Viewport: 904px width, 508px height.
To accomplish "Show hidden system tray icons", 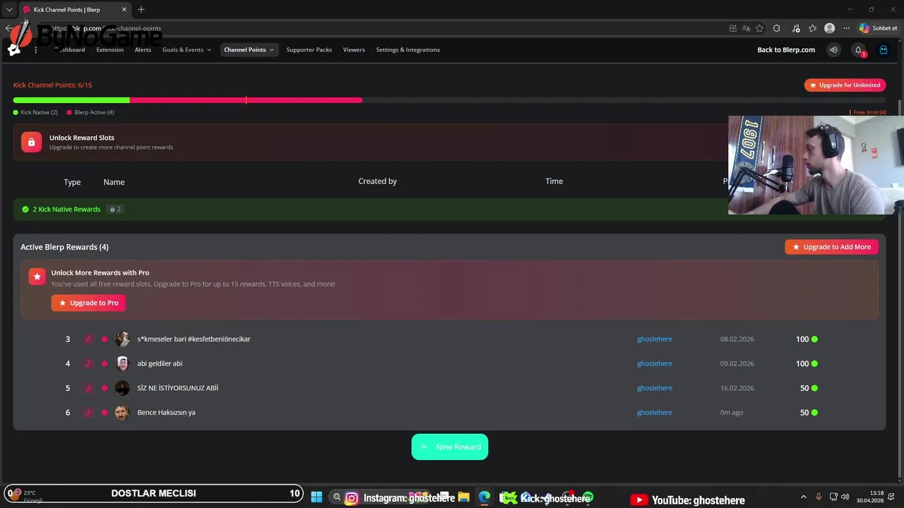I will tap(803, 497).
